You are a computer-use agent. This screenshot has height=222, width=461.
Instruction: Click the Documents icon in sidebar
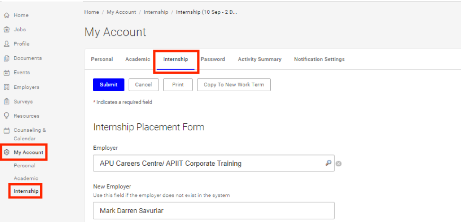point(7,58)
